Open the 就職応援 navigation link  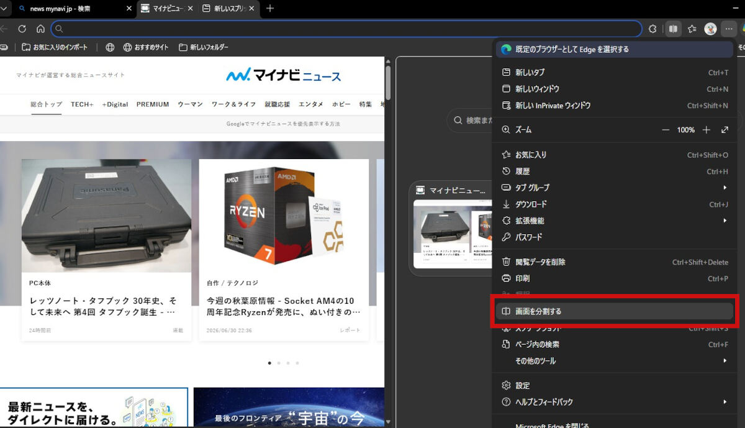pos(277,104)
